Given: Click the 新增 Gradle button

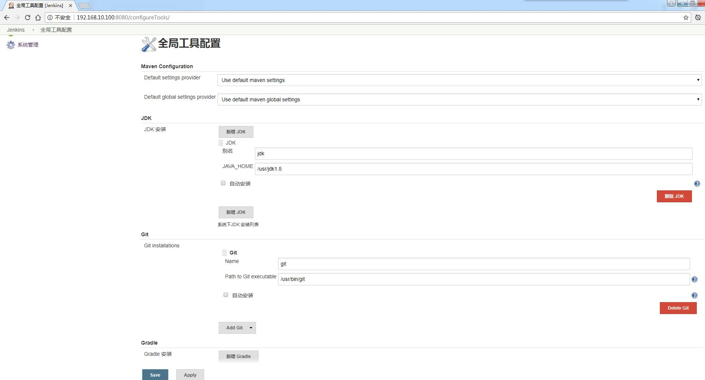Looking at the screenshot, I should pyautogui.click(x=238, y=357).
